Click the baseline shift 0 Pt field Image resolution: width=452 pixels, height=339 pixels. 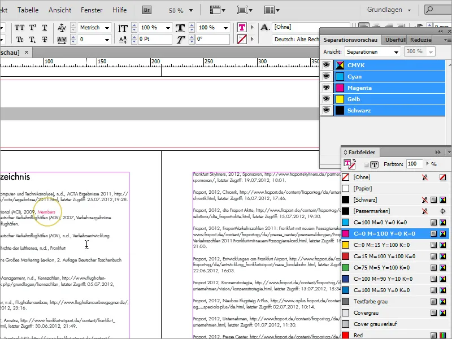click(x=155, y=39)
